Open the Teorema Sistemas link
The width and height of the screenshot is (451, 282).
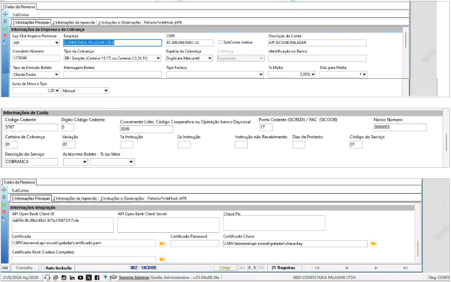point(134,277)
